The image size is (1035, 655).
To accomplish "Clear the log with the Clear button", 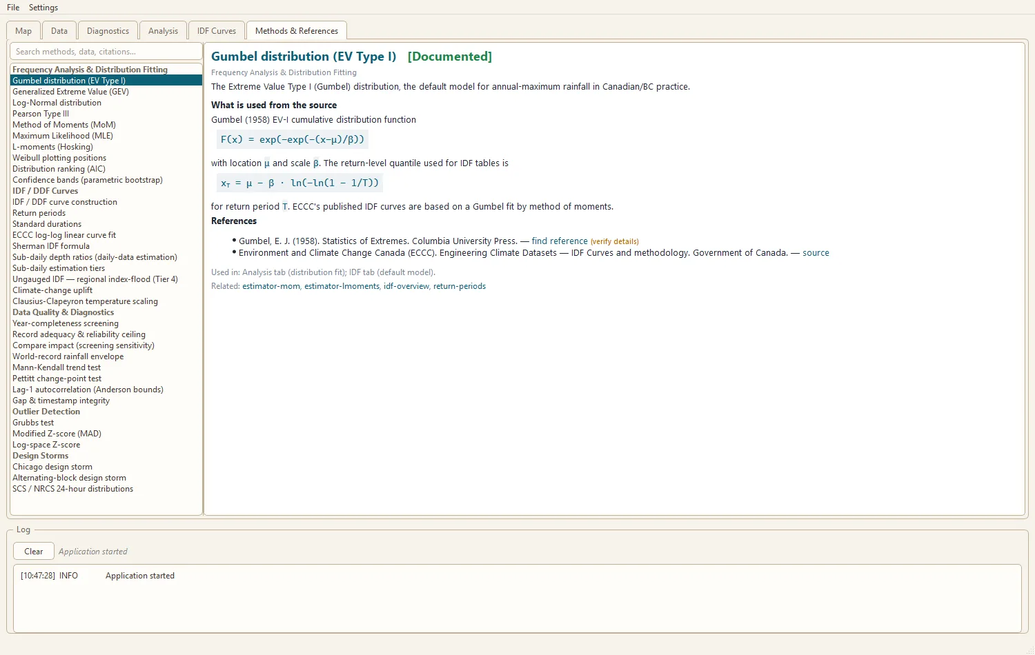I will 33,552.
